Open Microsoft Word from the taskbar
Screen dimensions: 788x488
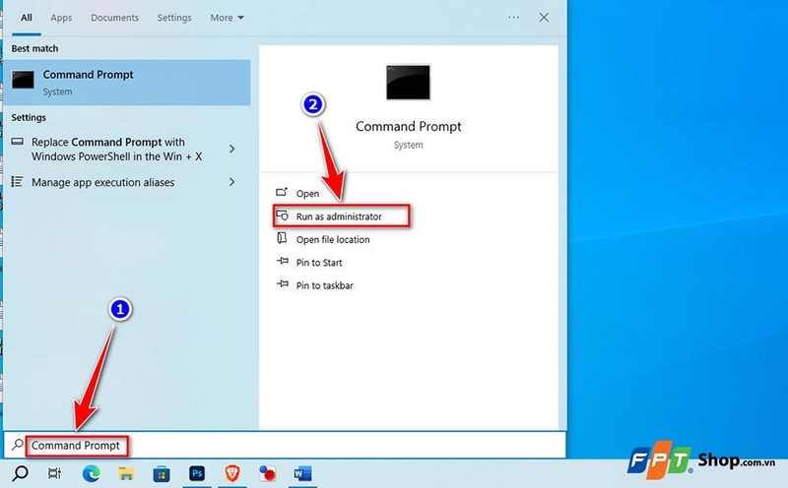(x=302, y=473)
